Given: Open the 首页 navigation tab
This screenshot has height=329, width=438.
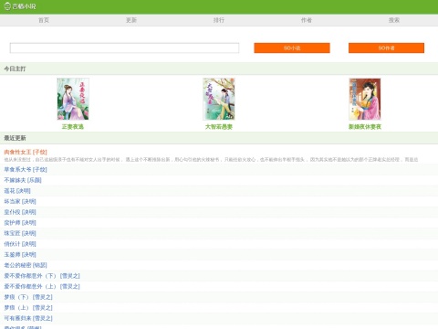Looking at the screenshot, I should (x=44, y=20).
